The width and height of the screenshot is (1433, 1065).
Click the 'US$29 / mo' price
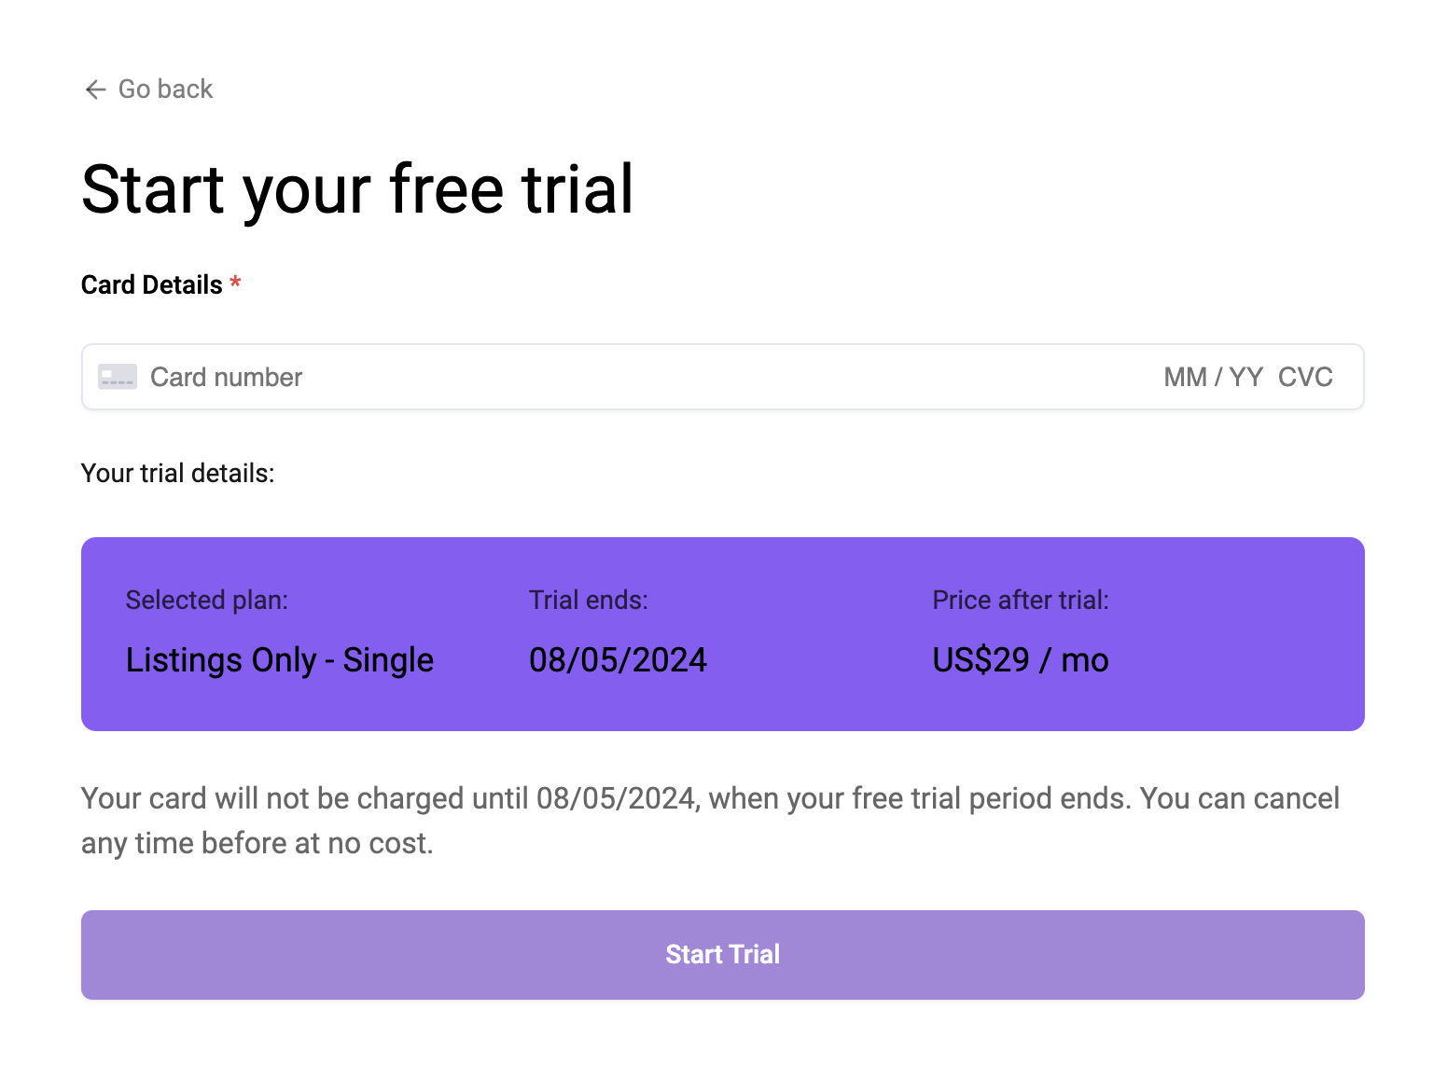point(1021,660)
